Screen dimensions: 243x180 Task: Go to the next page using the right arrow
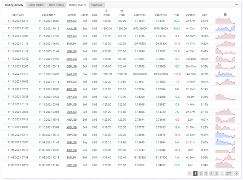coord(236,173)
